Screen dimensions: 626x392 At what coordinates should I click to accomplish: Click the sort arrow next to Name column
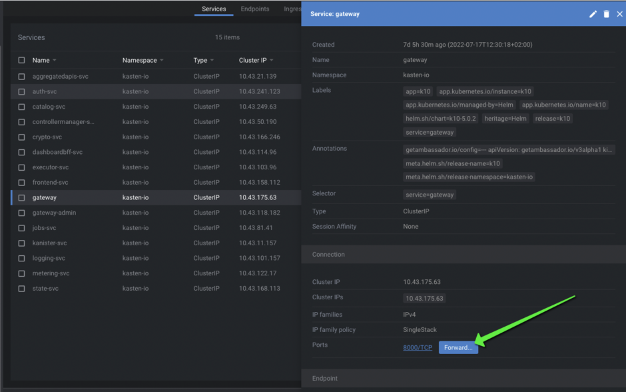pyautogui.click(x=55, y=61)
